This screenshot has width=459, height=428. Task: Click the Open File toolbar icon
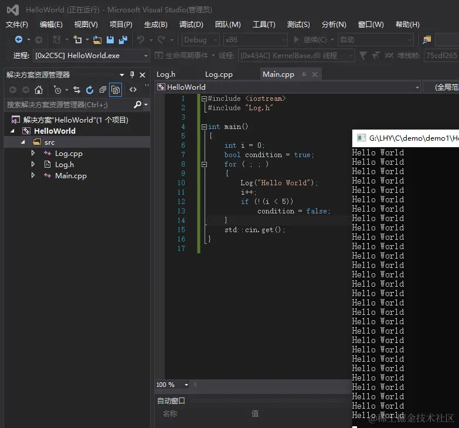click(97, 40)
